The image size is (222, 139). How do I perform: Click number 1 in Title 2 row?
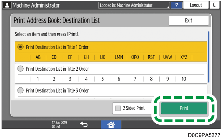coord(38,79)
